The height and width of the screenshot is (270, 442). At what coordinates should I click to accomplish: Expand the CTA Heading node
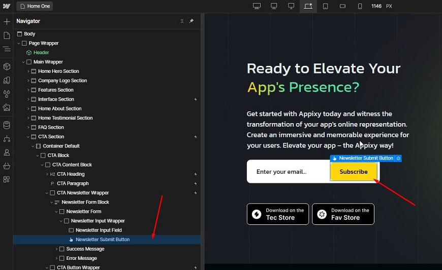[x=47, y=174]
